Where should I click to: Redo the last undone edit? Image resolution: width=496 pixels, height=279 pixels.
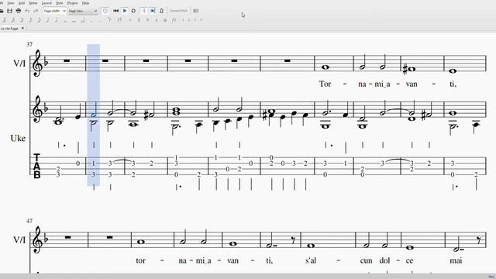pos(36,11)
